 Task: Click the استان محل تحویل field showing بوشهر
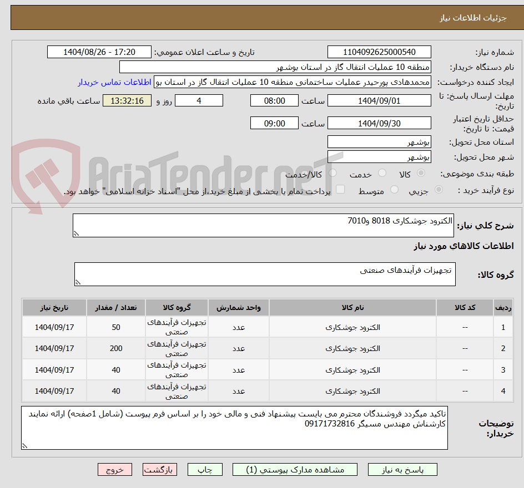(x=379, y=141)
